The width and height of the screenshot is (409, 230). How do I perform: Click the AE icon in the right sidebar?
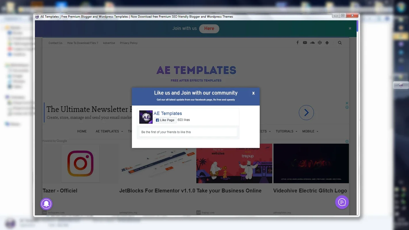pos(401,85)
